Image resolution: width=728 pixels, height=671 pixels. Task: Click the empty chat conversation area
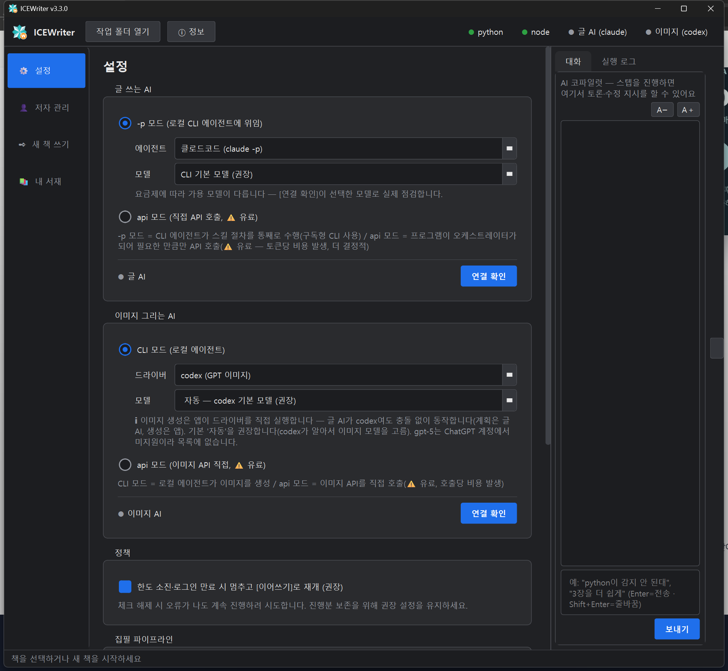[630, 343]
